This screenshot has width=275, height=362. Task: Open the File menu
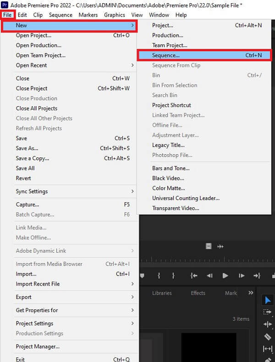(x=7, y=15)
